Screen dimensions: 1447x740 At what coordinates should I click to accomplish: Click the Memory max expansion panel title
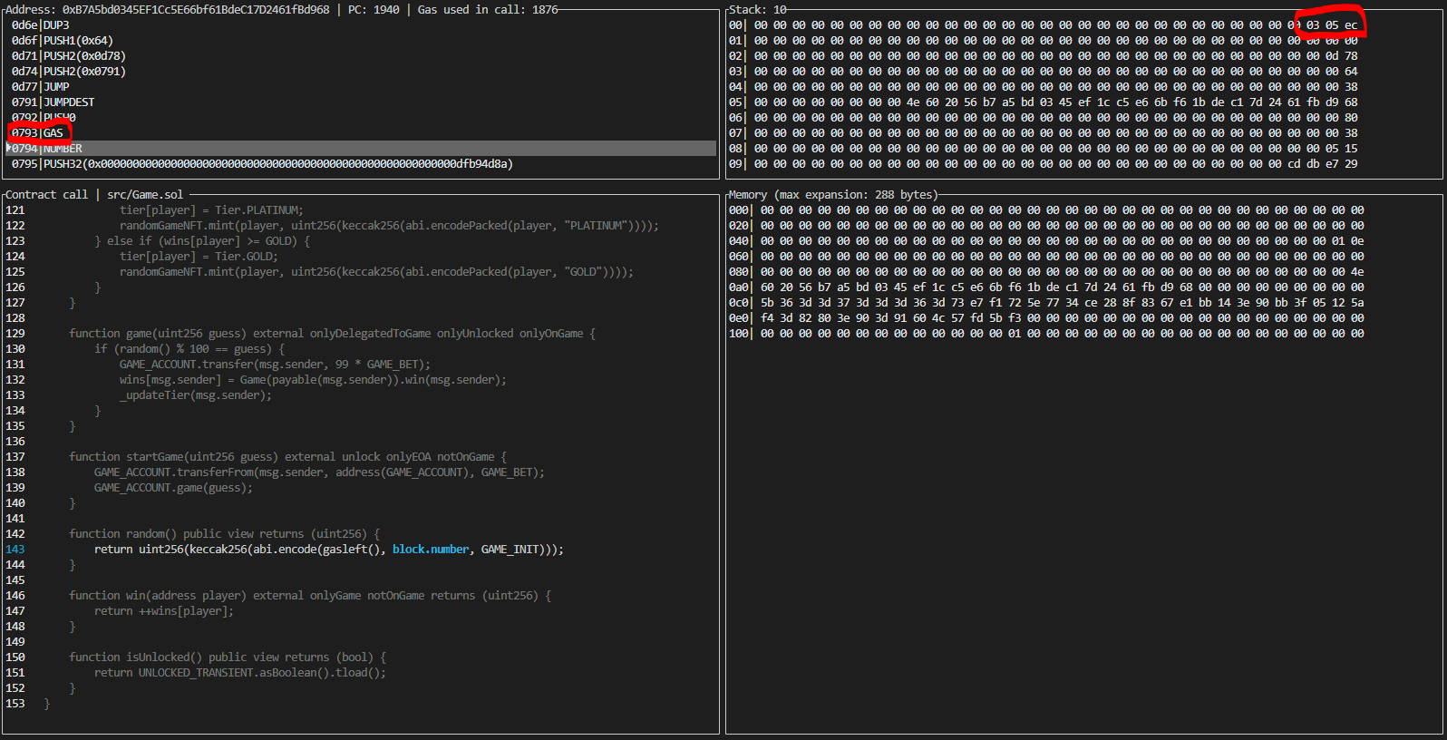pos(833,194)
